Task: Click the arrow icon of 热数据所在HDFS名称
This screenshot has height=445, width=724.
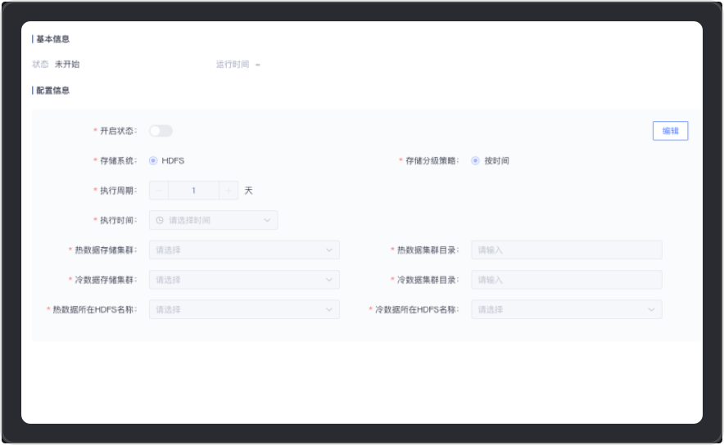Action: [329, 310]
